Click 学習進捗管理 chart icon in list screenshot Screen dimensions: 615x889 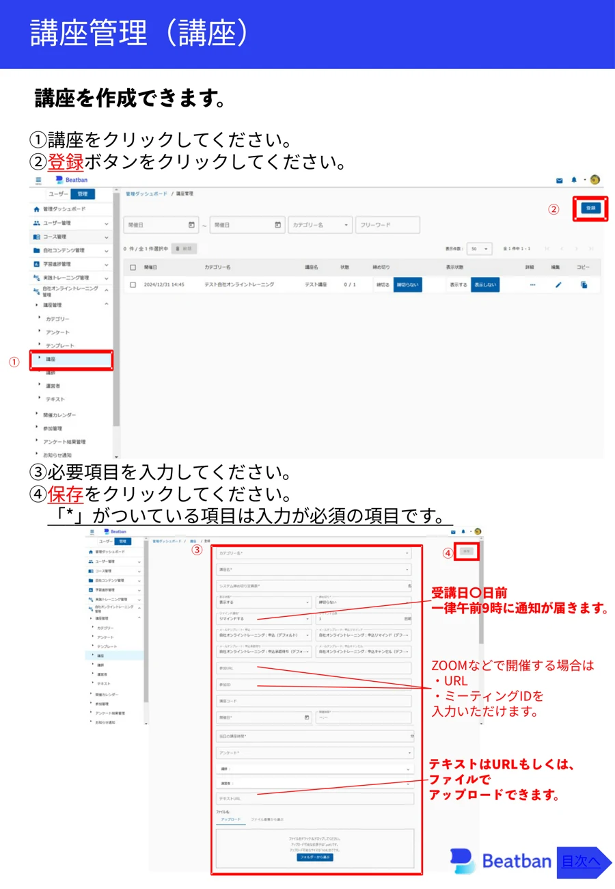[37, 264]
